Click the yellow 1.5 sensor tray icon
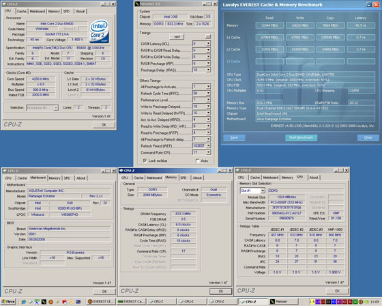 tap(312, 302)
